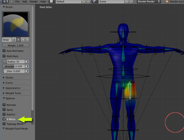This screenshot has height=140, width=184.
Task: Add a new screen layout next to Default
Action: point(84,1)
